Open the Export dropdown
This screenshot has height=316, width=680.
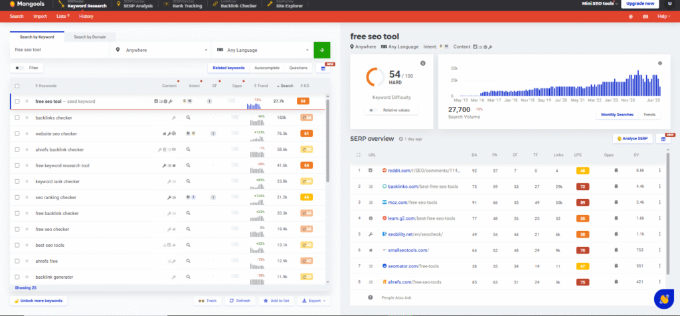[x=314, y=300]
